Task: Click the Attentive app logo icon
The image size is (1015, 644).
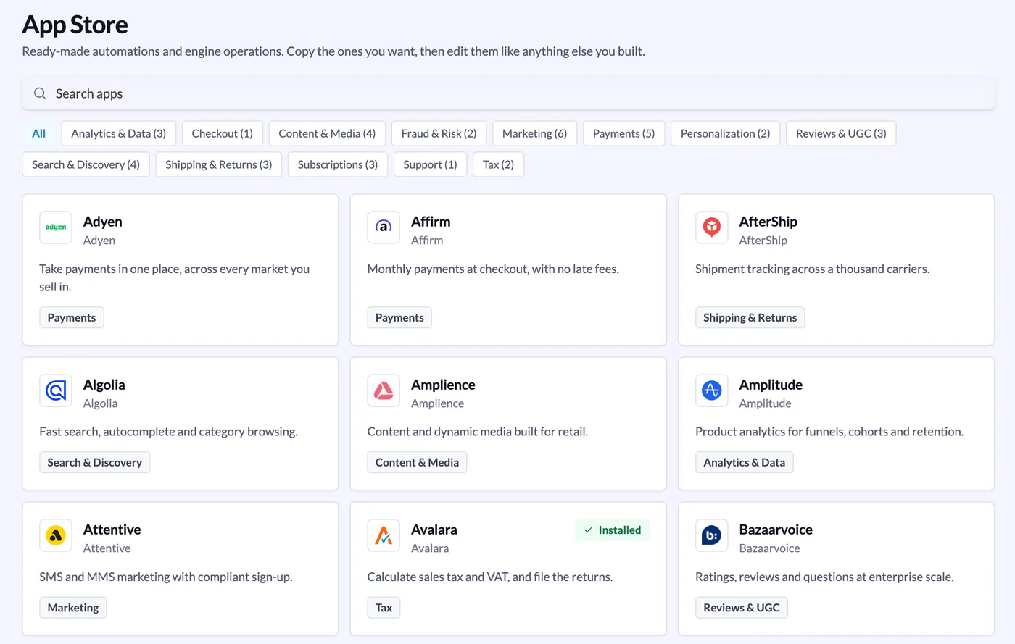Action: pos(56,535)
